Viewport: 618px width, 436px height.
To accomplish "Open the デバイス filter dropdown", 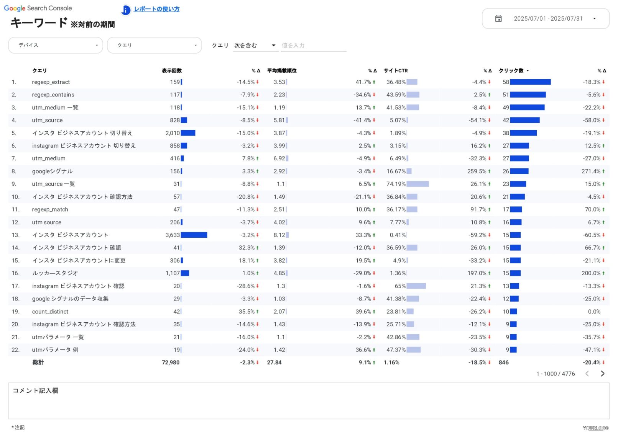I will (56, 45).
